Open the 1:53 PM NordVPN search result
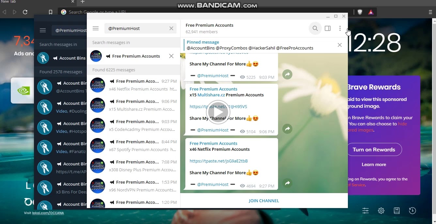Screen dimensions: 436x224 point(133,186)
